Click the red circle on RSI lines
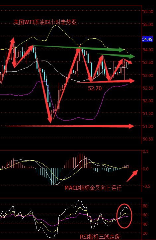This screenshot has height=240, width=156. (x=124, y=216)
